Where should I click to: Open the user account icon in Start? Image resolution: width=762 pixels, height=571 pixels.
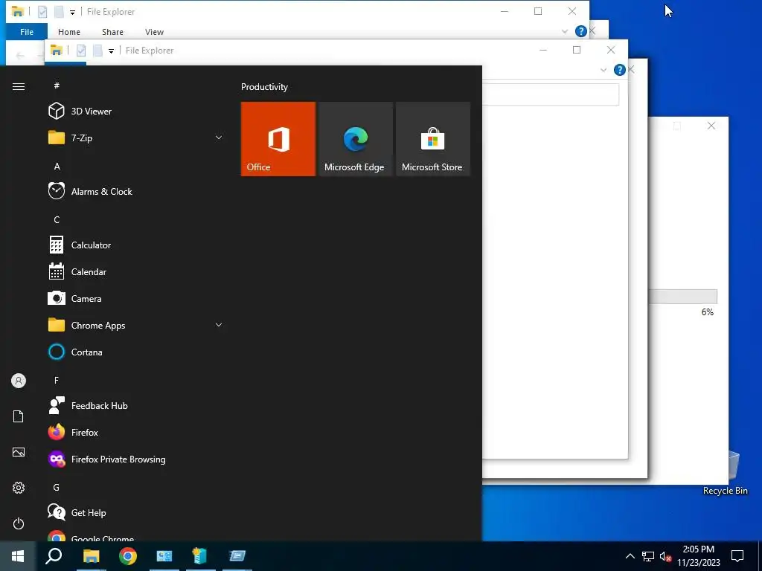point(19,381)
